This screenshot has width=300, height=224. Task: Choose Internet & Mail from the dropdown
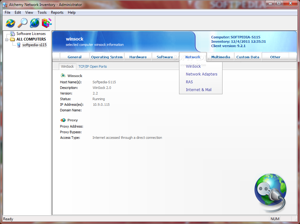coord(199,90)
